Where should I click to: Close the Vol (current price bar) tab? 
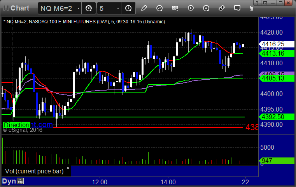68,168
